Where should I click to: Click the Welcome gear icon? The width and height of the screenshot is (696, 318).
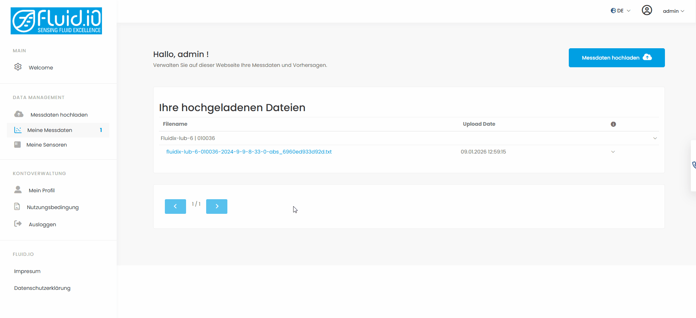click(x=18, y=67)
